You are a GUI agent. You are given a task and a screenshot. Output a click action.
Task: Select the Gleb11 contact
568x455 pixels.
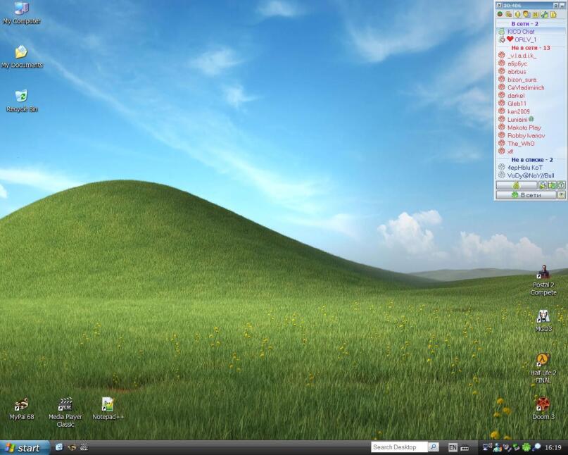[530, 104]
